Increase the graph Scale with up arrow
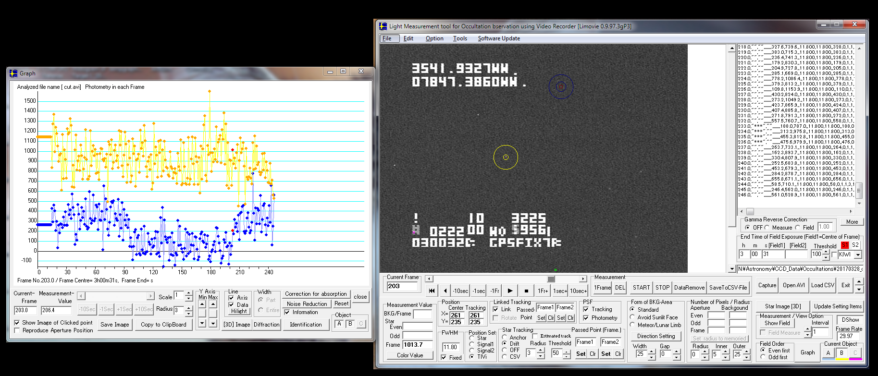 (189, 293)
